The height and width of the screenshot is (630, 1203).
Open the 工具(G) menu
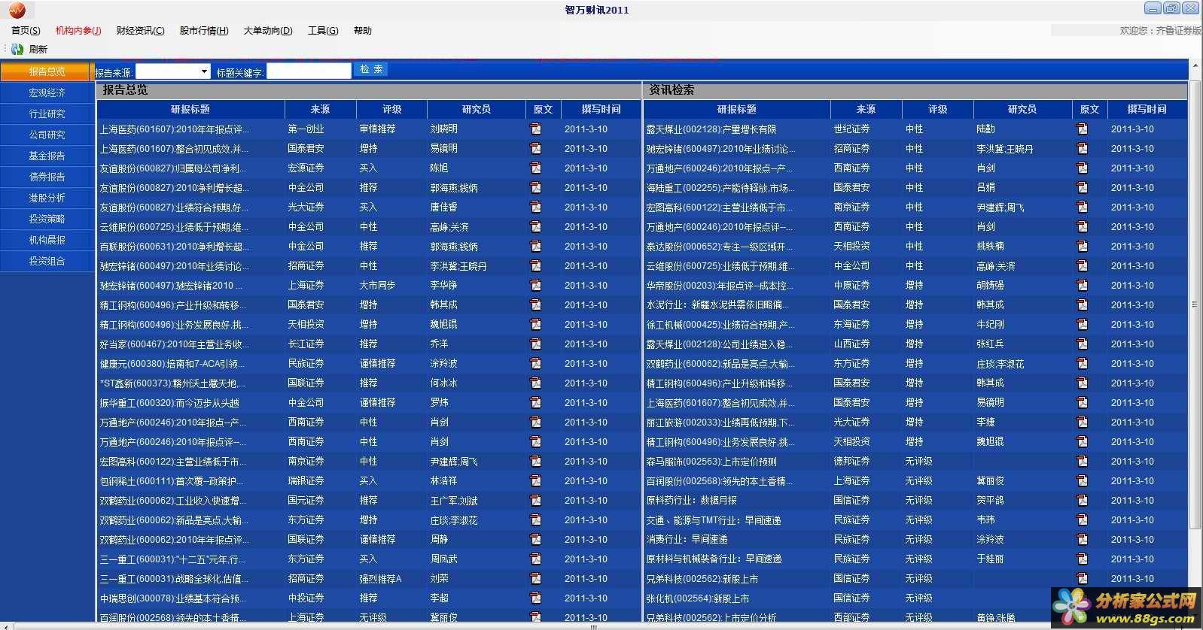(x=323, y=31)
